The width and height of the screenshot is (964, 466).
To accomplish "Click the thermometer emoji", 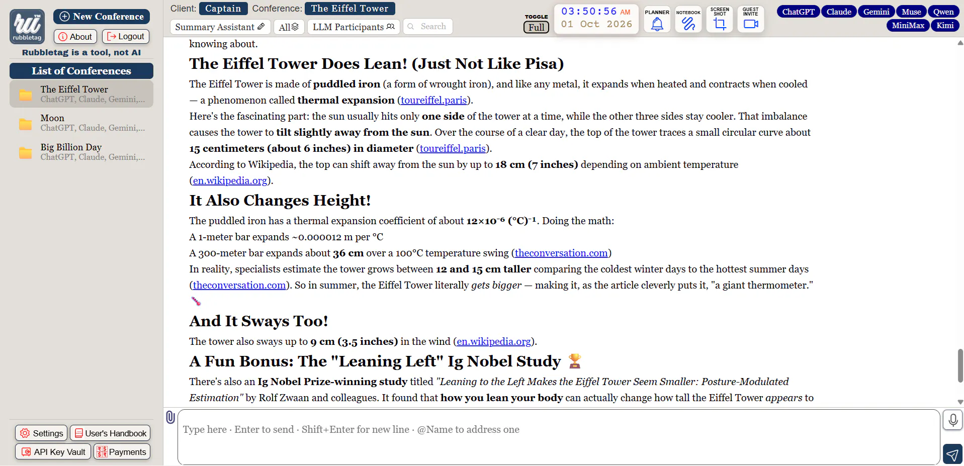I will point(196,301).
